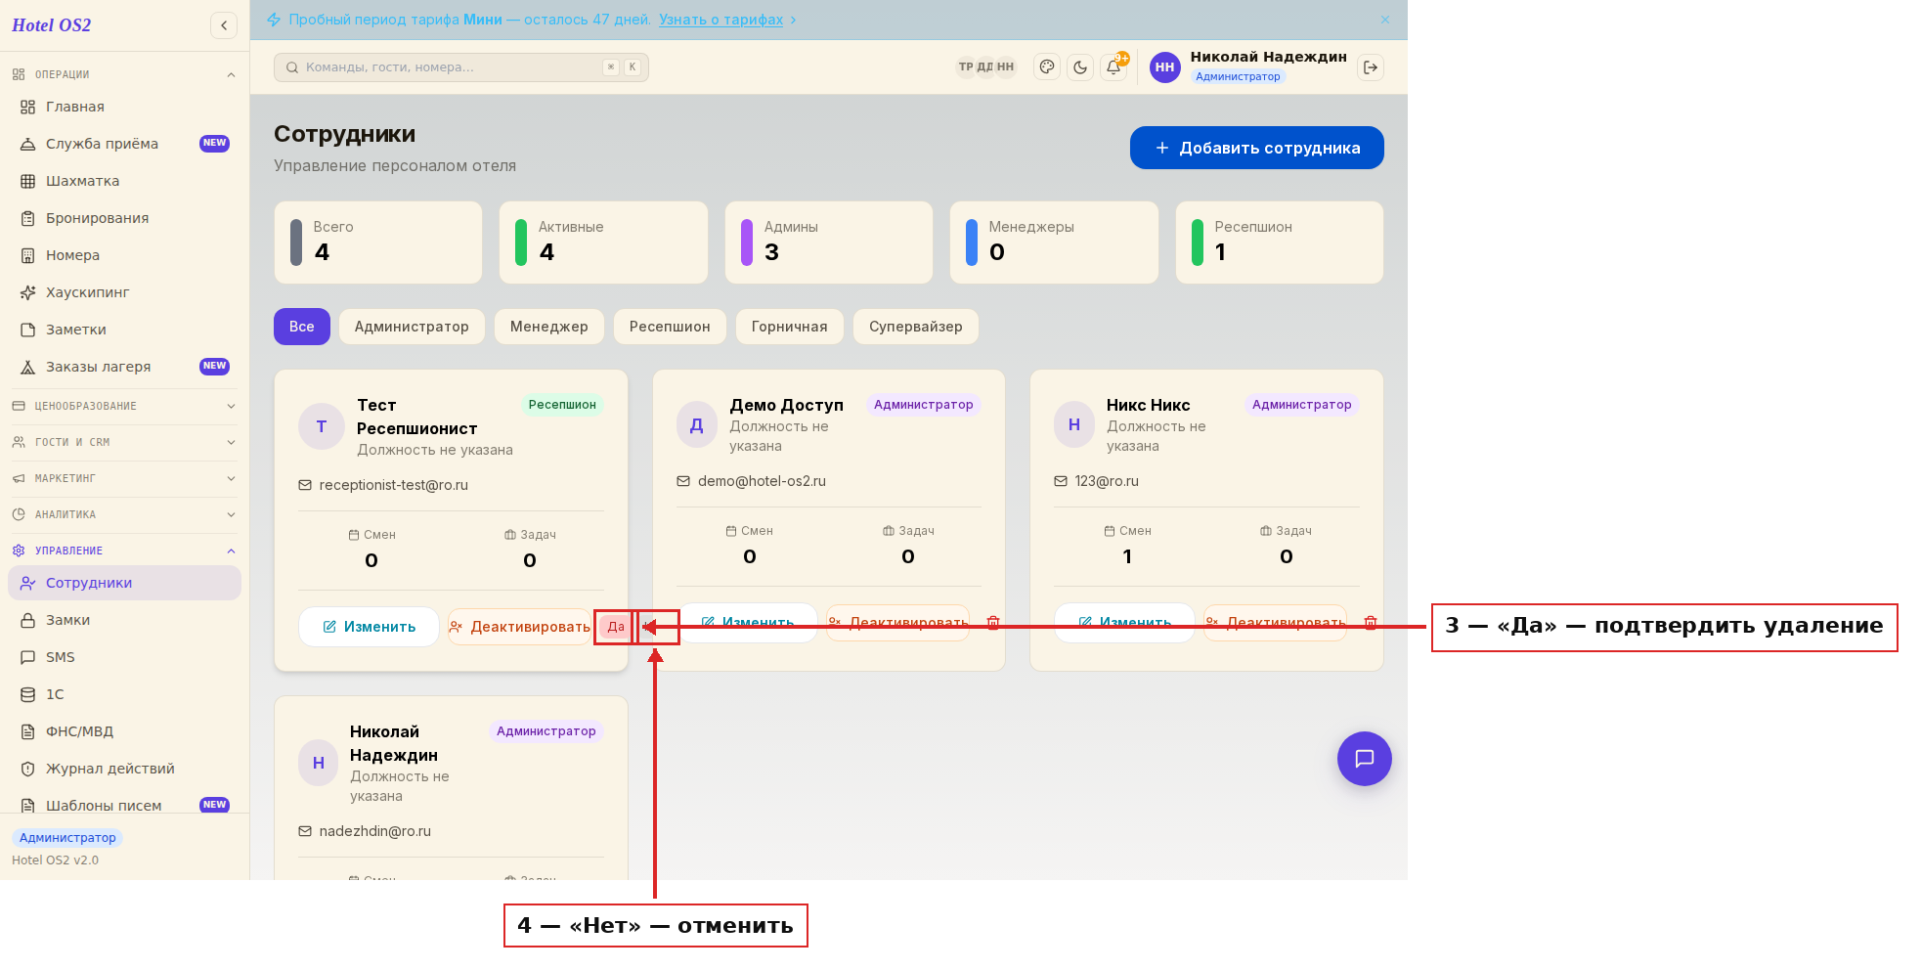Viewport: 1921px width, 970px height.
Task: Focus the command search field
Action: pyautogui.click(x=461, y=67)
